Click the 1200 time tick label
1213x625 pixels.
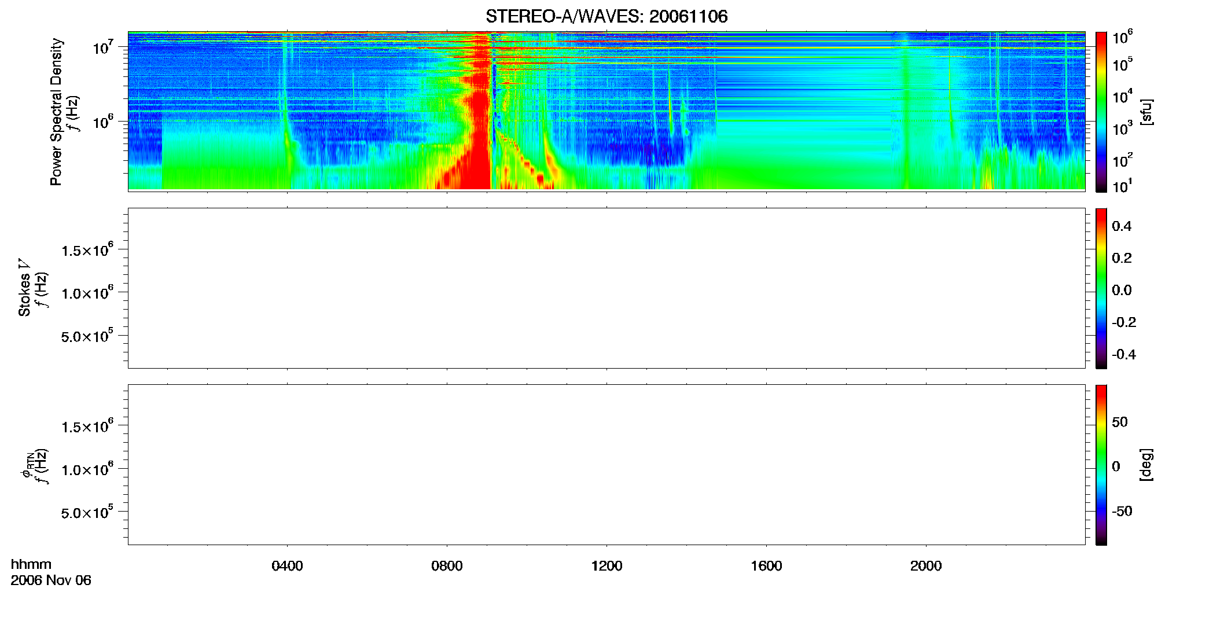coord(606,566)
